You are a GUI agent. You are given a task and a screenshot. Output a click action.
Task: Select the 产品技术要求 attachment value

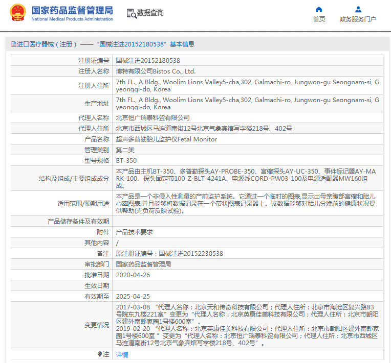click(134, 232)
